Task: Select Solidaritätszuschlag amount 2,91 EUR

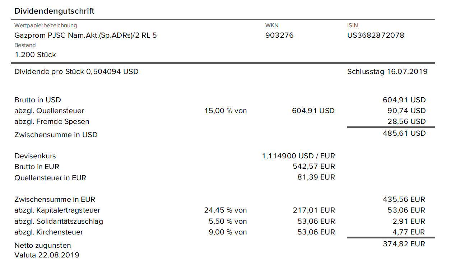Action: (x=409, y=221)
